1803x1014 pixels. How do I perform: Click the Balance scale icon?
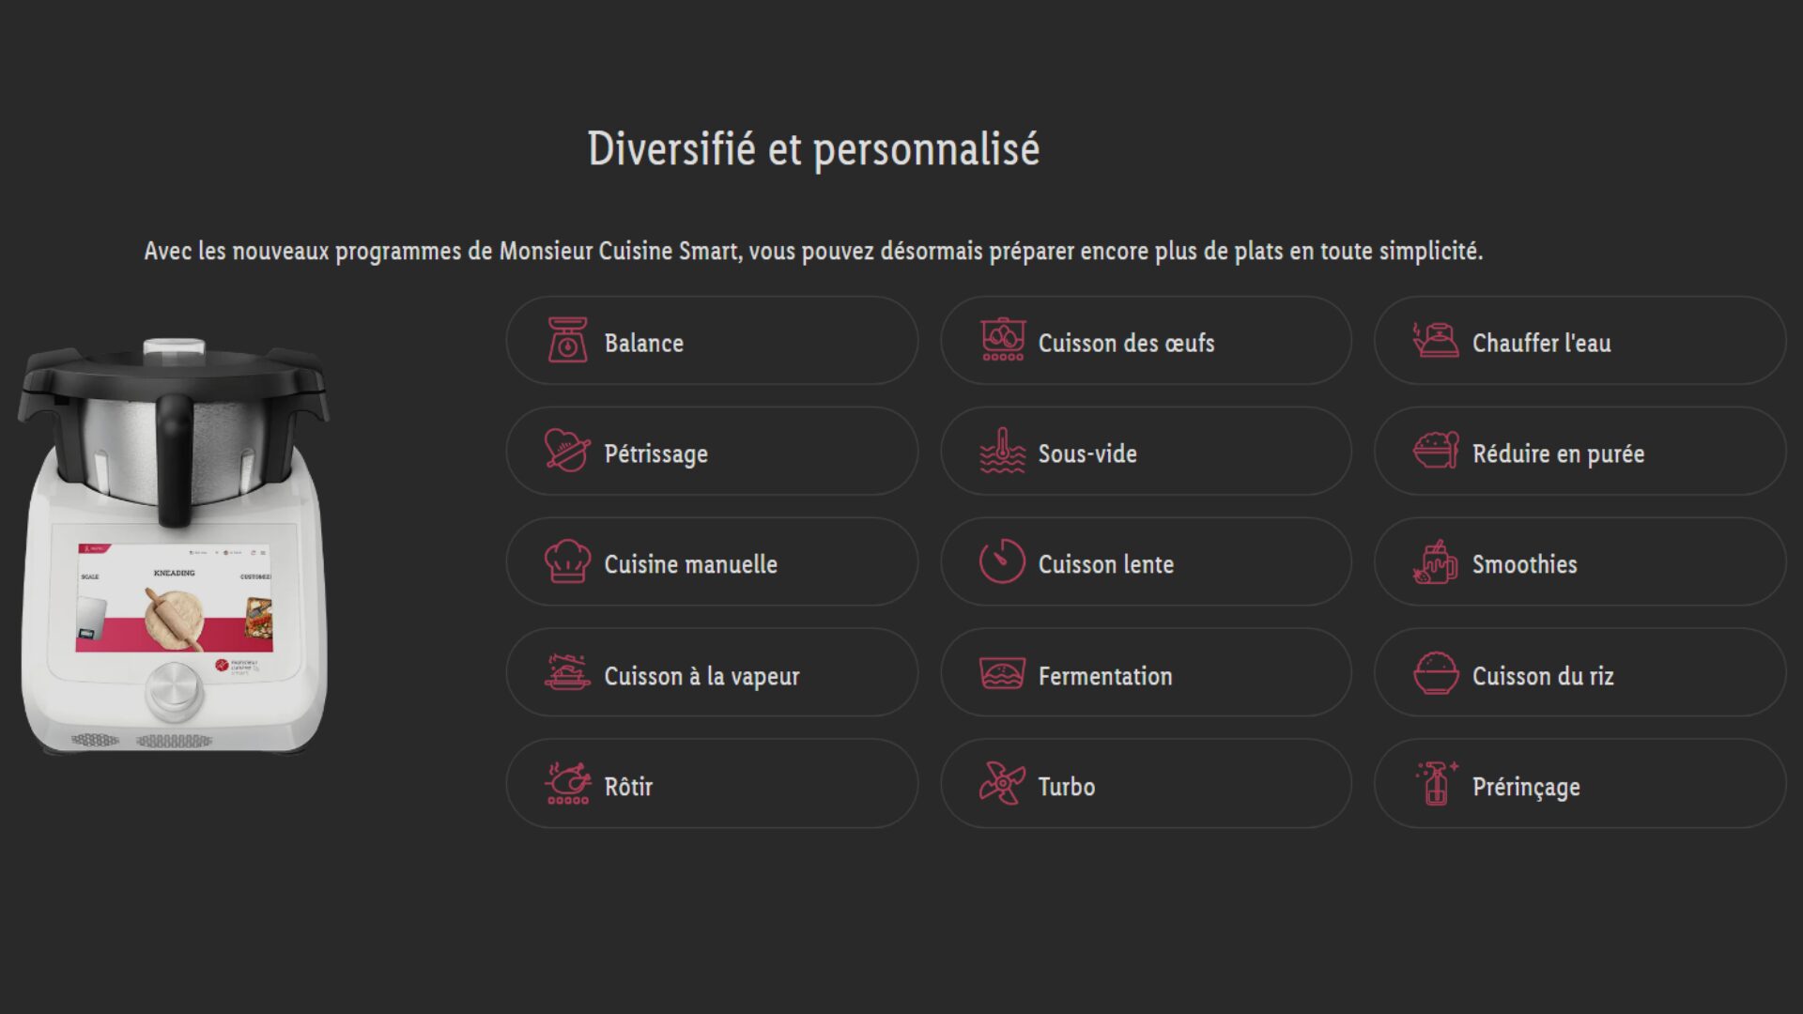[x=567, y=341]
